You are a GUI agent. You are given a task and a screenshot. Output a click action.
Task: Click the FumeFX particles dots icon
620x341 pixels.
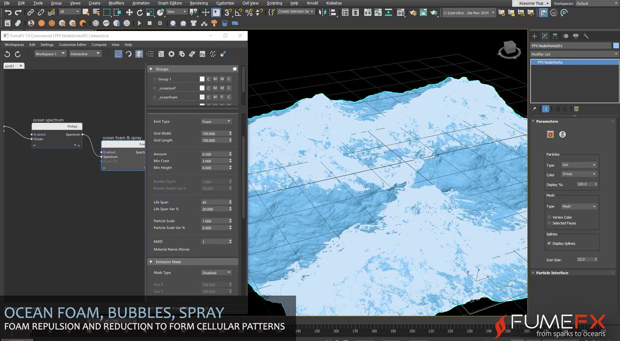213,54
